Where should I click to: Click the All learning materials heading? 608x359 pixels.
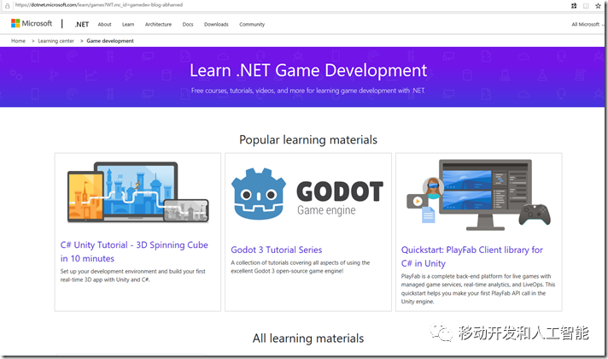click(308, 338)
